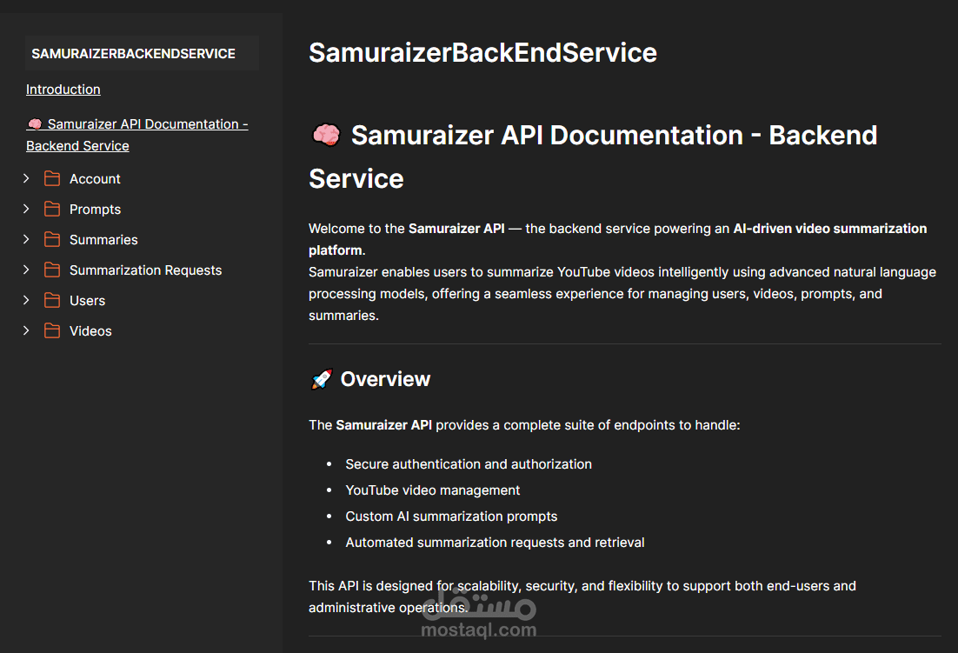The height and width of the screenshot is (653, 958).
Task: Click the SamuraizerBackEndService page title
Action: (x=482, y=53)
